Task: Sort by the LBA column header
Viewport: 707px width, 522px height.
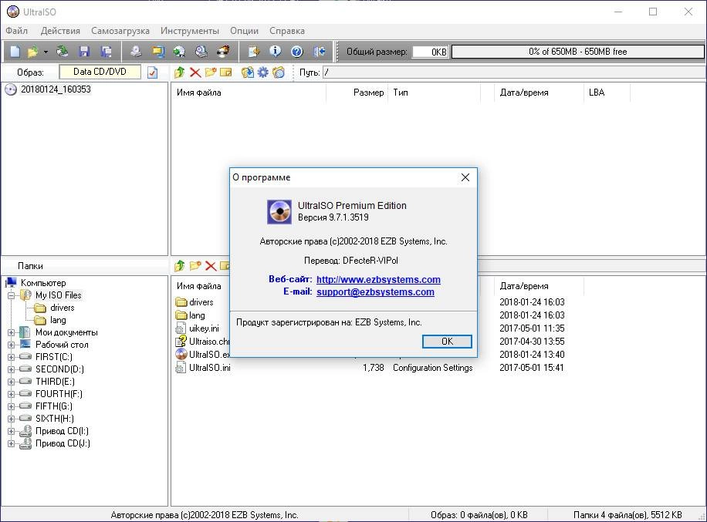Action: click(x=607, y=93)
